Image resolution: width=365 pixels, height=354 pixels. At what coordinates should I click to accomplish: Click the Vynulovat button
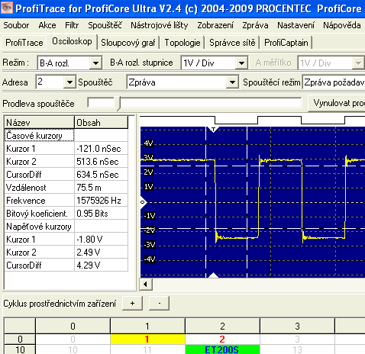tap(337, 103)
